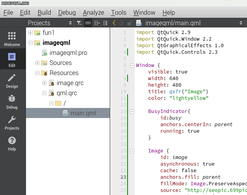Go back using editor navigation arrow
This screenshot has width=247, height=195.
coord(114,23)
